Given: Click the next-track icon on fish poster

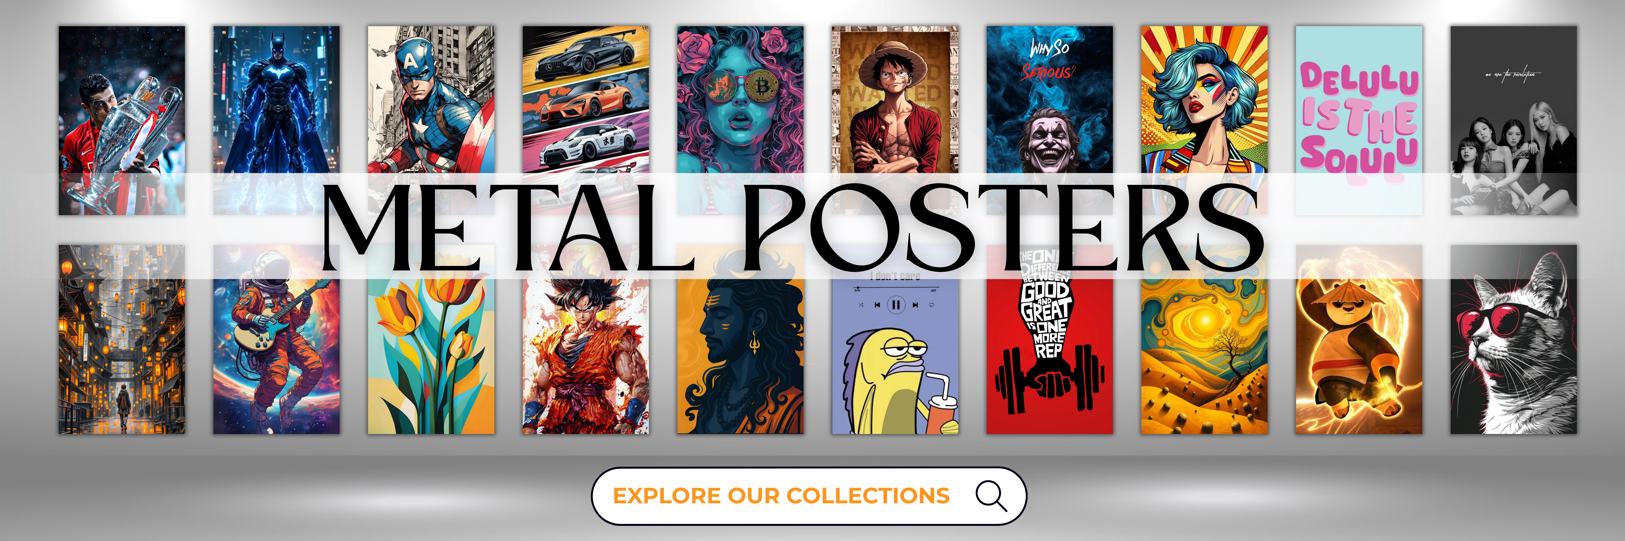Looking at the screenshot, I should 915,305.
